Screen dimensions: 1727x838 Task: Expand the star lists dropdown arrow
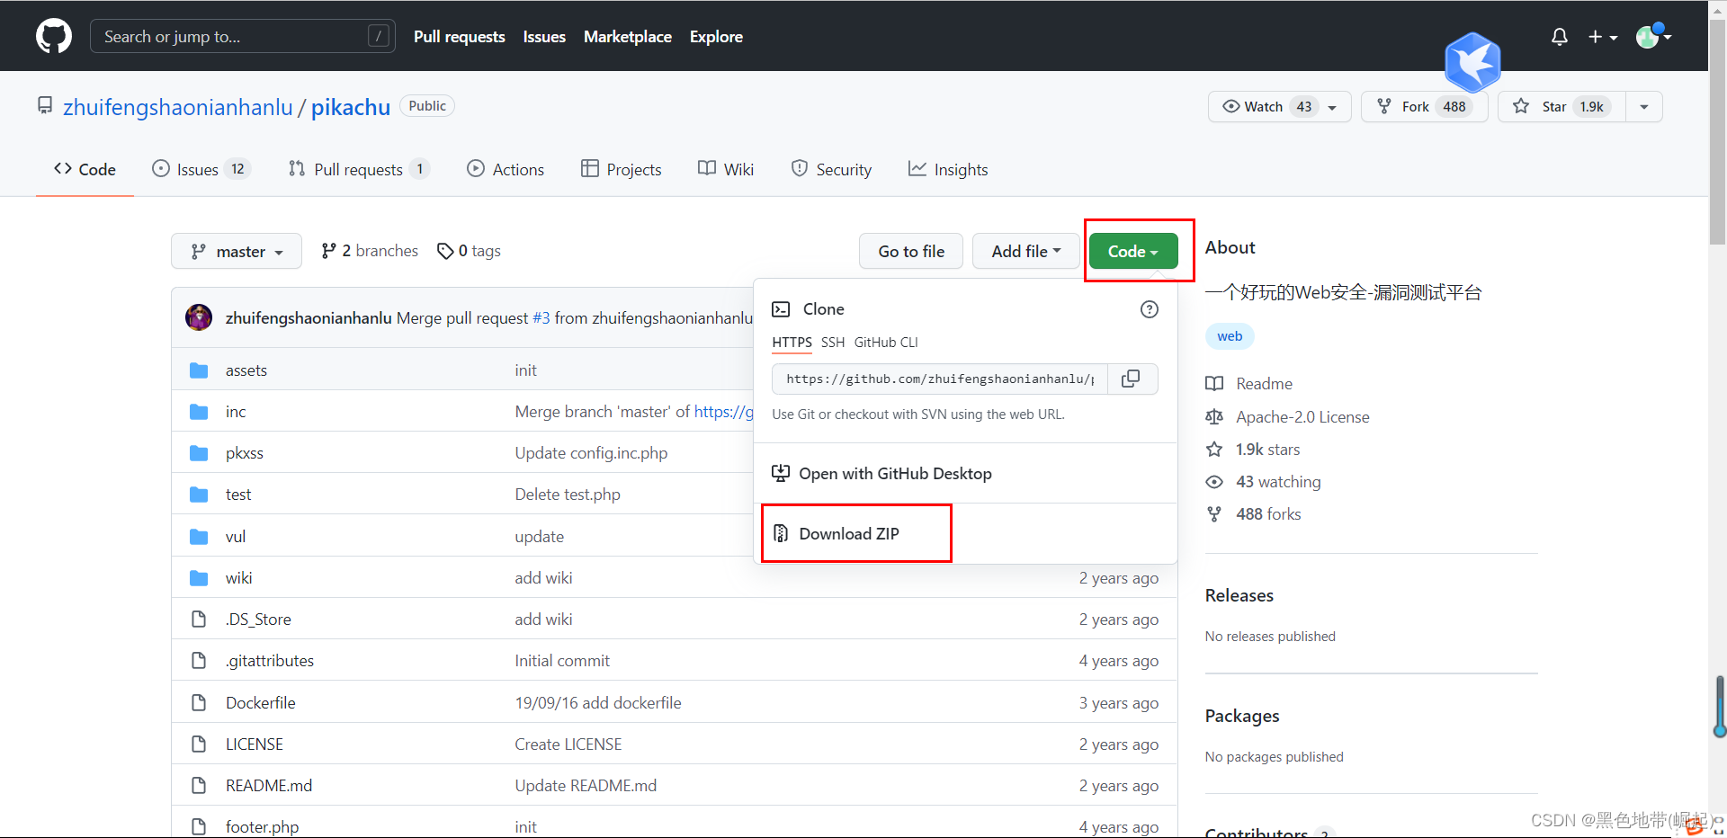[1644, 106]
